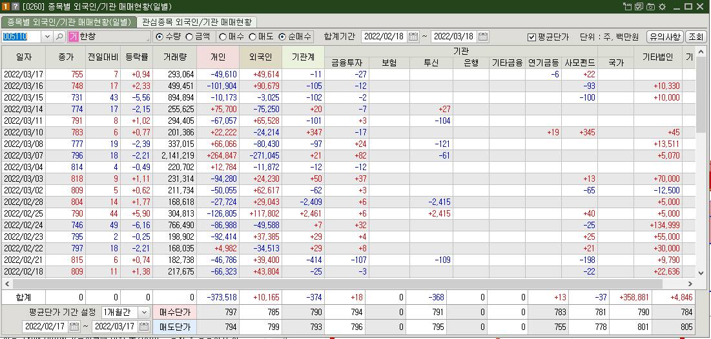Open the calendar for end date 2022/03/18
Image resolution: width=711 pixels, height=339 pixels.
click(x=484, y=37)
